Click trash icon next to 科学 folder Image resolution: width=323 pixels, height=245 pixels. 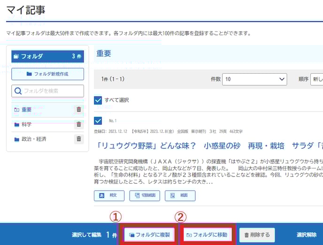(x=79, y=125)
